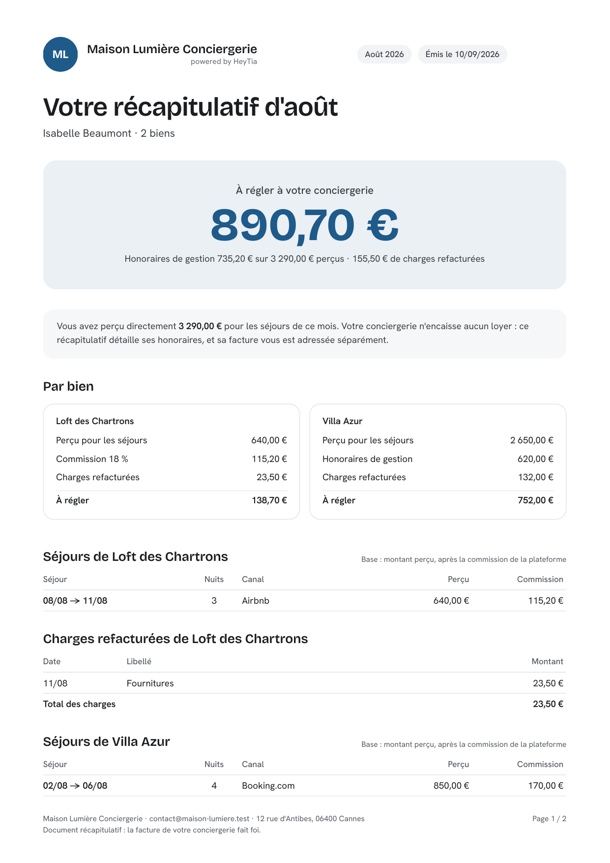Select the 'Août 2026' badge
The height and width of the screenshot is (863, 610).
(384, 54)
